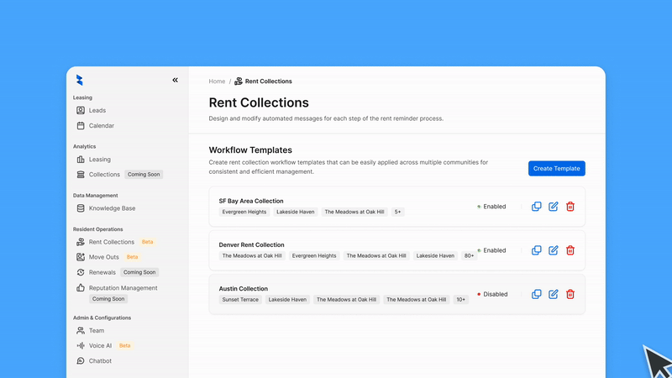Click Lakeside Haven tag in Austin Collection
672x378 pixels.
(287, 300)
